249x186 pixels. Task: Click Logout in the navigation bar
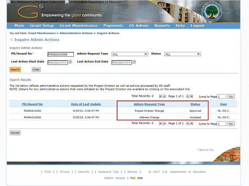[198, 26]
